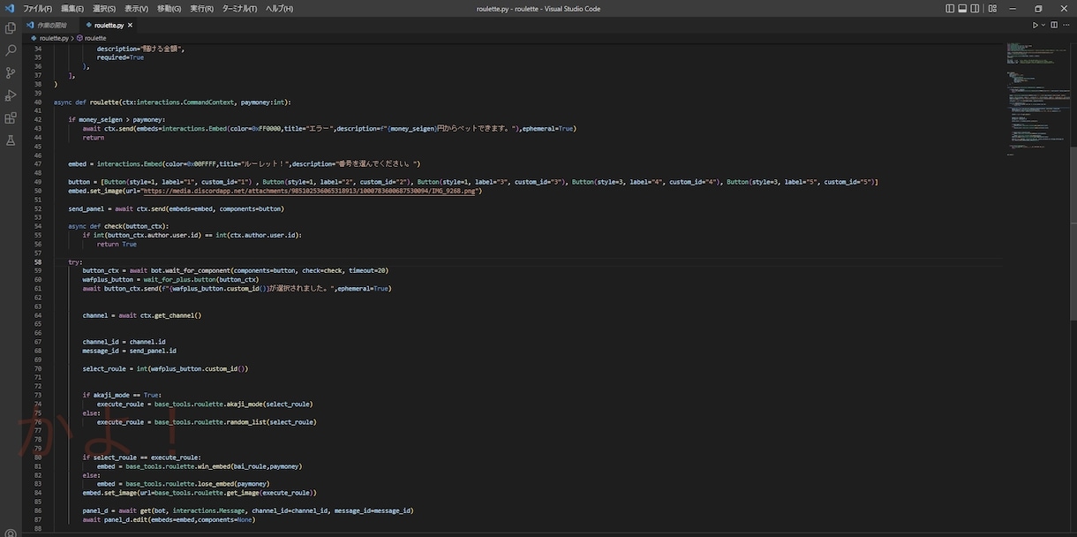Toggle the secondary side bar layout icon
The image size is (1077, 537).
point(975,8)
